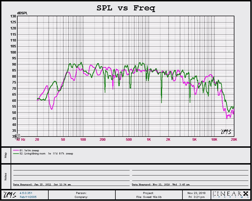
Task: Click 'Data Measured: Jan 15, 2011' text
Action: tap(42, 184)
